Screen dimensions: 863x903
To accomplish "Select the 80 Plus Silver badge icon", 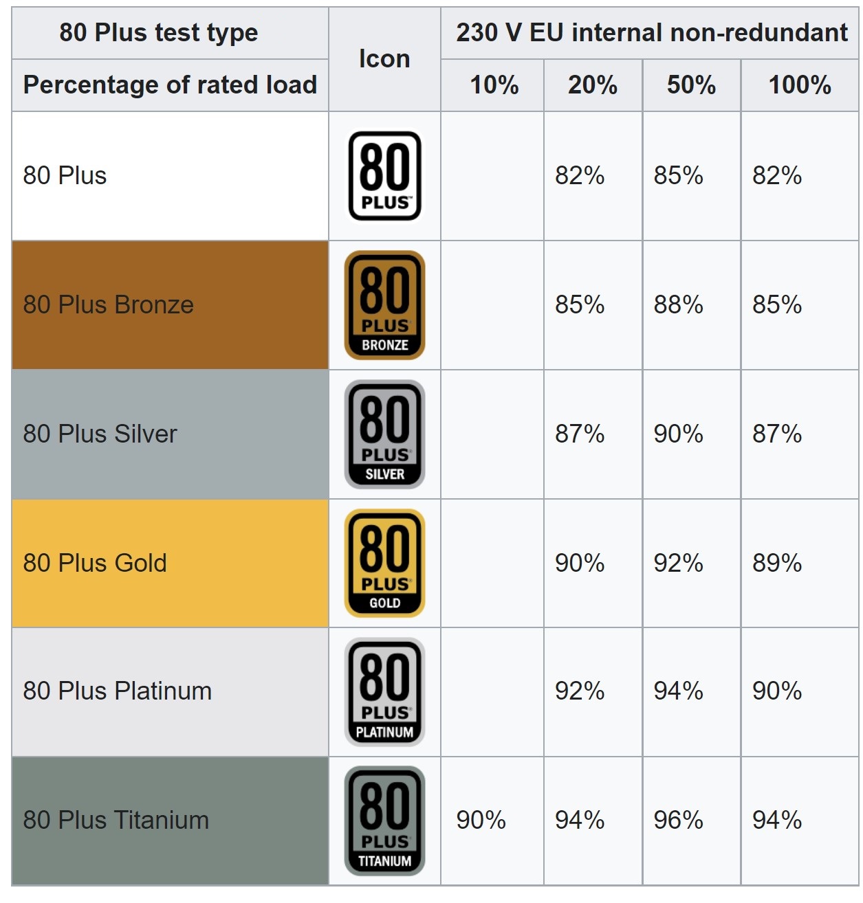I will point(384,434).
